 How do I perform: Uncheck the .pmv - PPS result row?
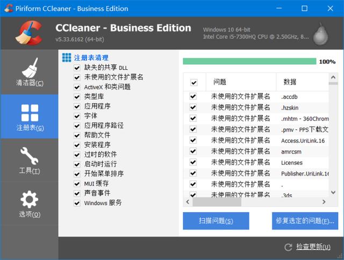click(193, 129)
